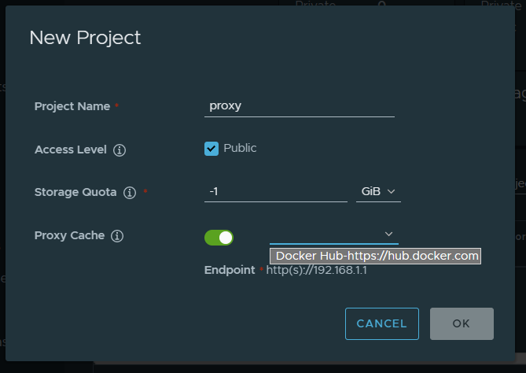The width and height of the screenshot is (526, 373).
Task: Open the GiB storage unit dropdown
Action: tap(378, 191)
